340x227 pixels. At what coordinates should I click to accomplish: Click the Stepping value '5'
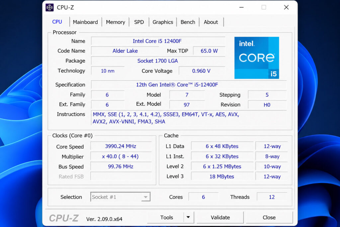(x=267, y=95)
